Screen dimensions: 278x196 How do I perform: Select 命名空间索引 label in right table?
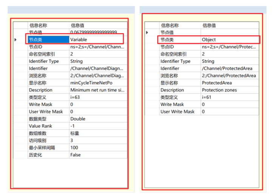(x=173, y=54)
